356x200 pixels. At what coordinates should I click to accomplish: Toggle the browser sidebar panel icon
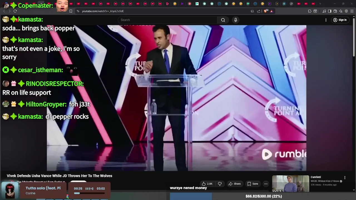coord(330,11)
